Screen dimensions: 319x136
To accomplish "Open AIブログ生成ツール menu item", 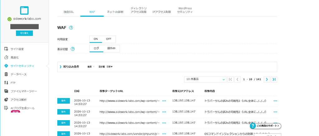I will point(22,108).
